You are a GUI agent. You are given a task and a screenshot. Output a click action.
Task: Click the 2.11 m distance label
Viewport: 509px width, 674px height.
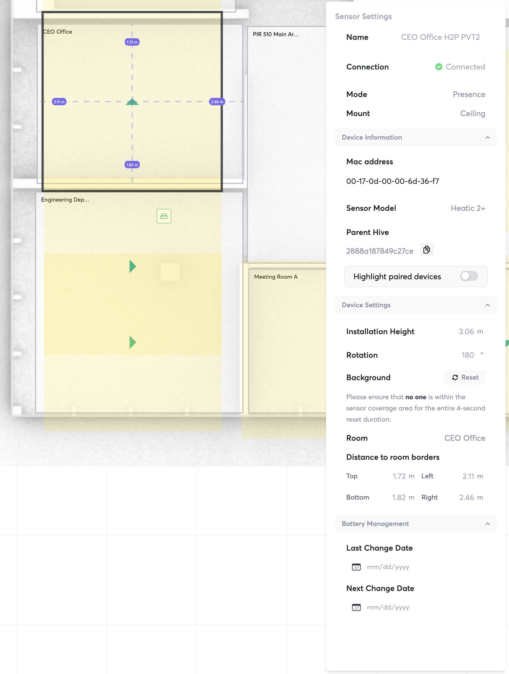[59, 102]
